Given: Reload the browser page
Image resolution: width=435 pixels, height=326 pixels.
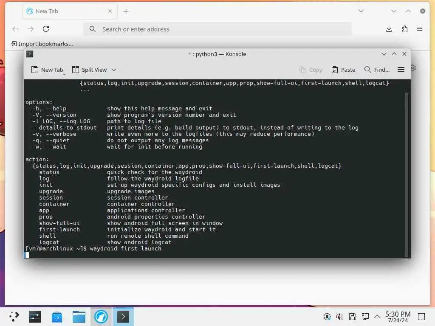Looking at the screenshot, I should pyautogui.click(x=46, y=29).
